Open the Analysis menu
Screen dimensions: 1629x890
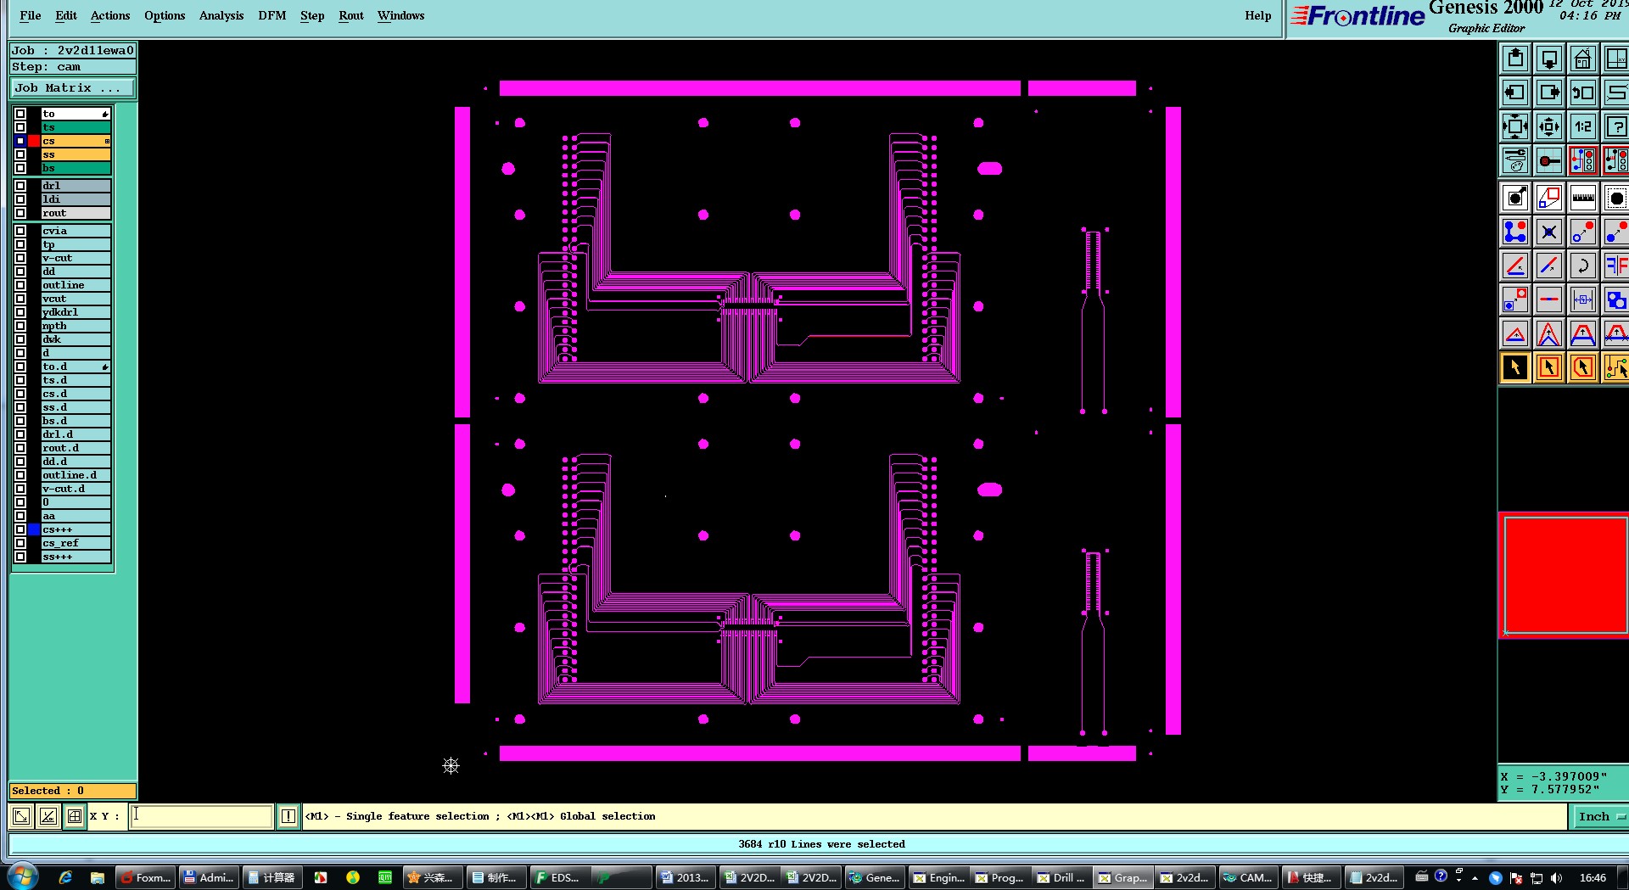221,15
